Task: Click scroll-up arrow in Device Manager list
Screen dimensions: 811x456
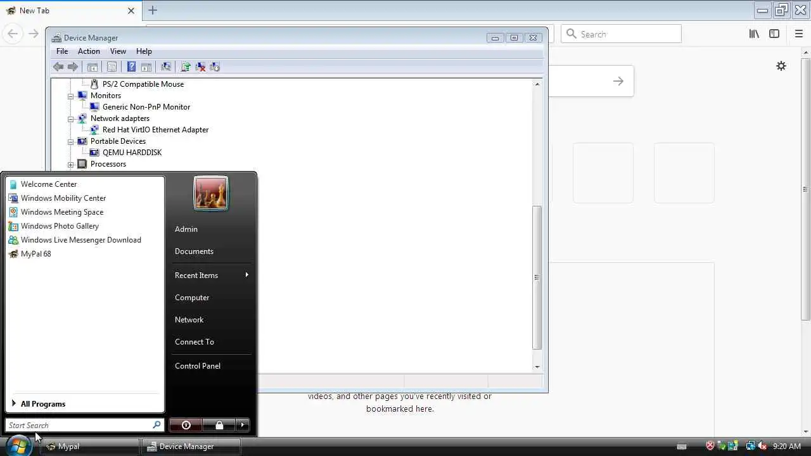Action: pyautogui.click(x=537, y=84)
